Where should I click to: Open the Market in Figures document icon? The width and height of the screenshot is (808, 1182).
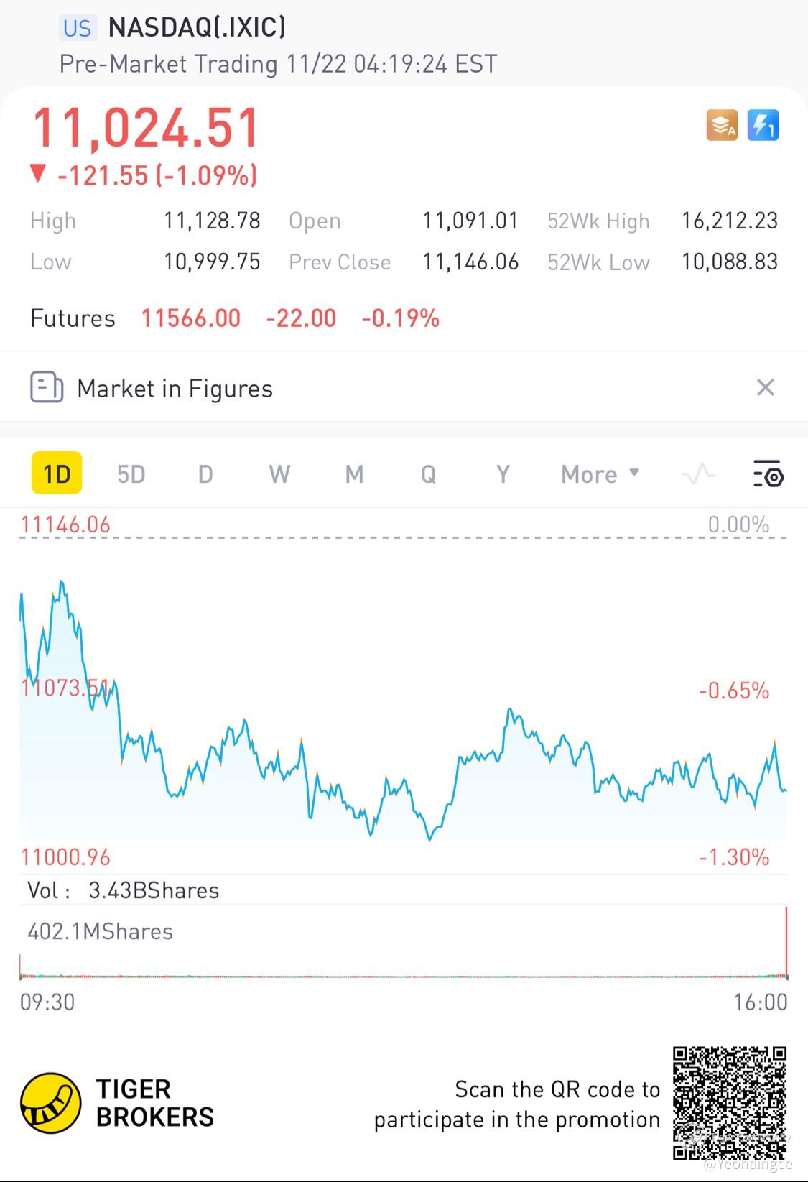coord(47,387)
